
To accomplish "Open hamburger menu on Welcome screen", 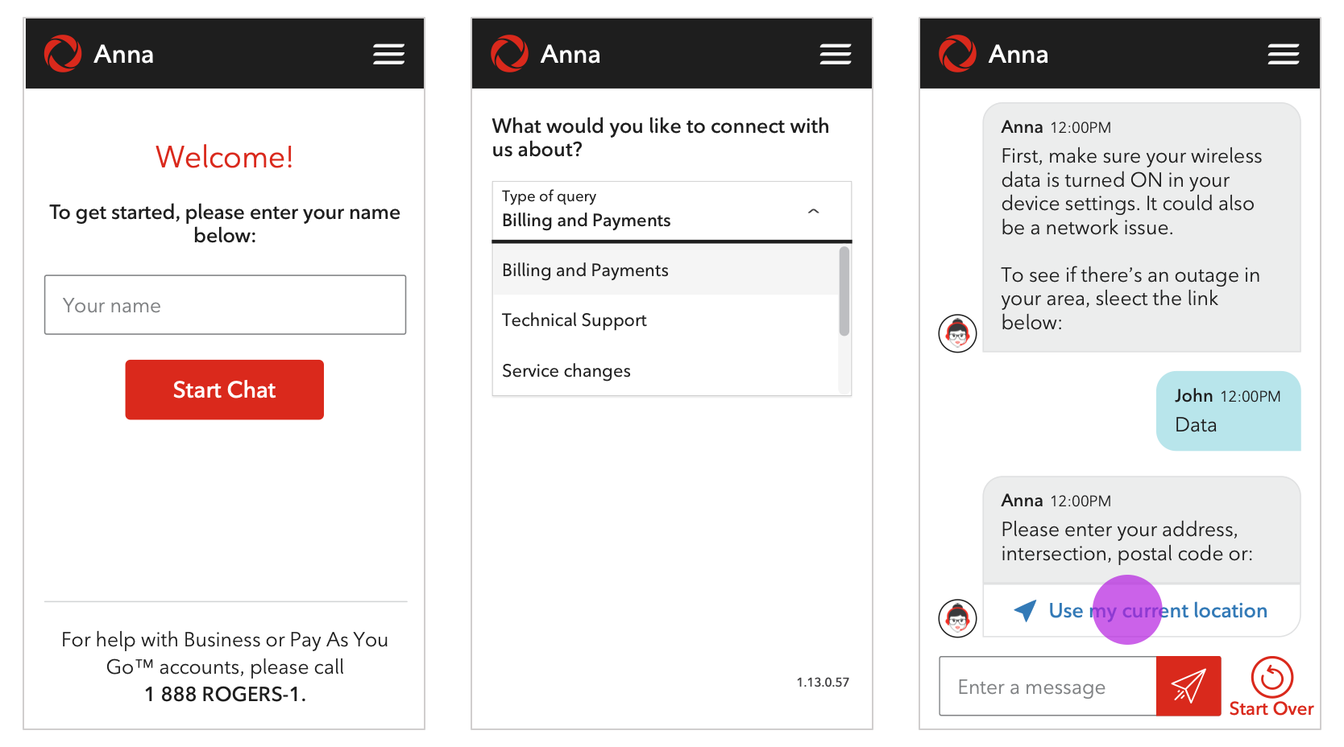I will click(388, 55).
